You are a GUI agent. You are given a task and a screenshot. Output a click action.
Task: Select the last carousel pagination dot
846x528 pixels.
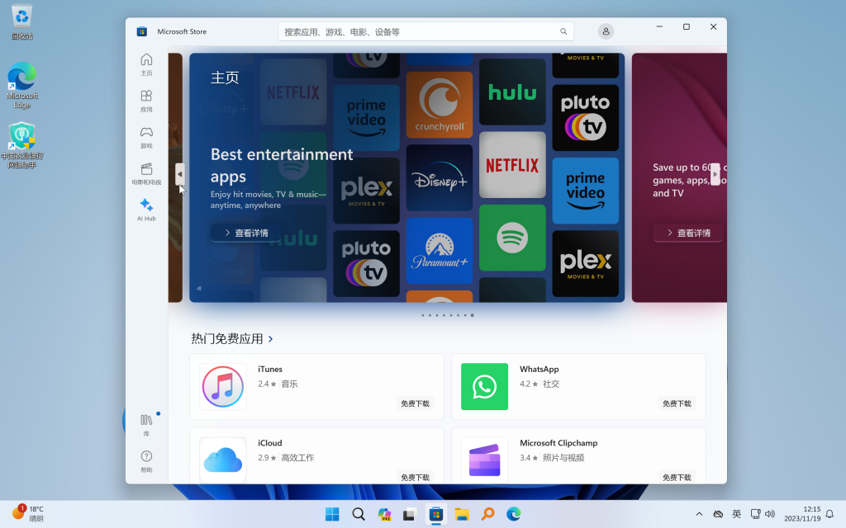pyautogui.click(x=472, y=315)
